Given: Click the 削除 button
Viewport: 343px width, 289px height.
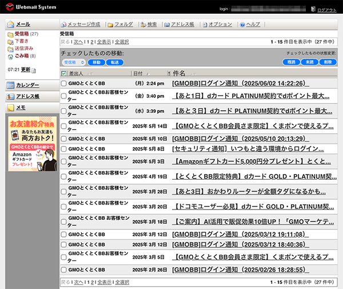Looking at the screenshot, I should tap(328, 62).
